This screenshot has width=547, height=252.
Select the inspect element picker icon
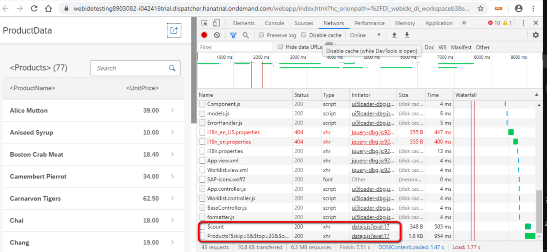pos(205,23)
